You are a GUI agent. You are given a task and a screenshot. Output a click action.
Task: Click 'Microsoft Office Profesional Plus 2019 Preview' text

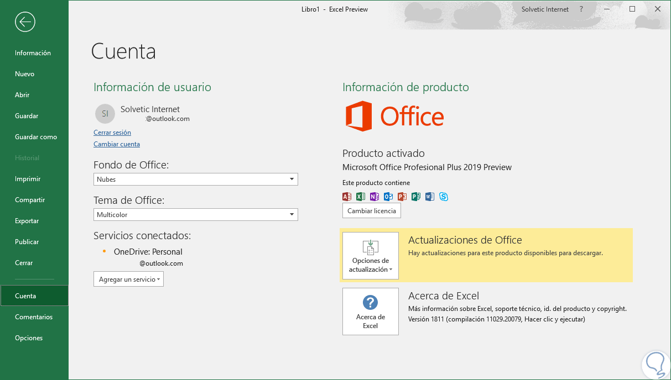pyautogui.click(x=427, y=167)
